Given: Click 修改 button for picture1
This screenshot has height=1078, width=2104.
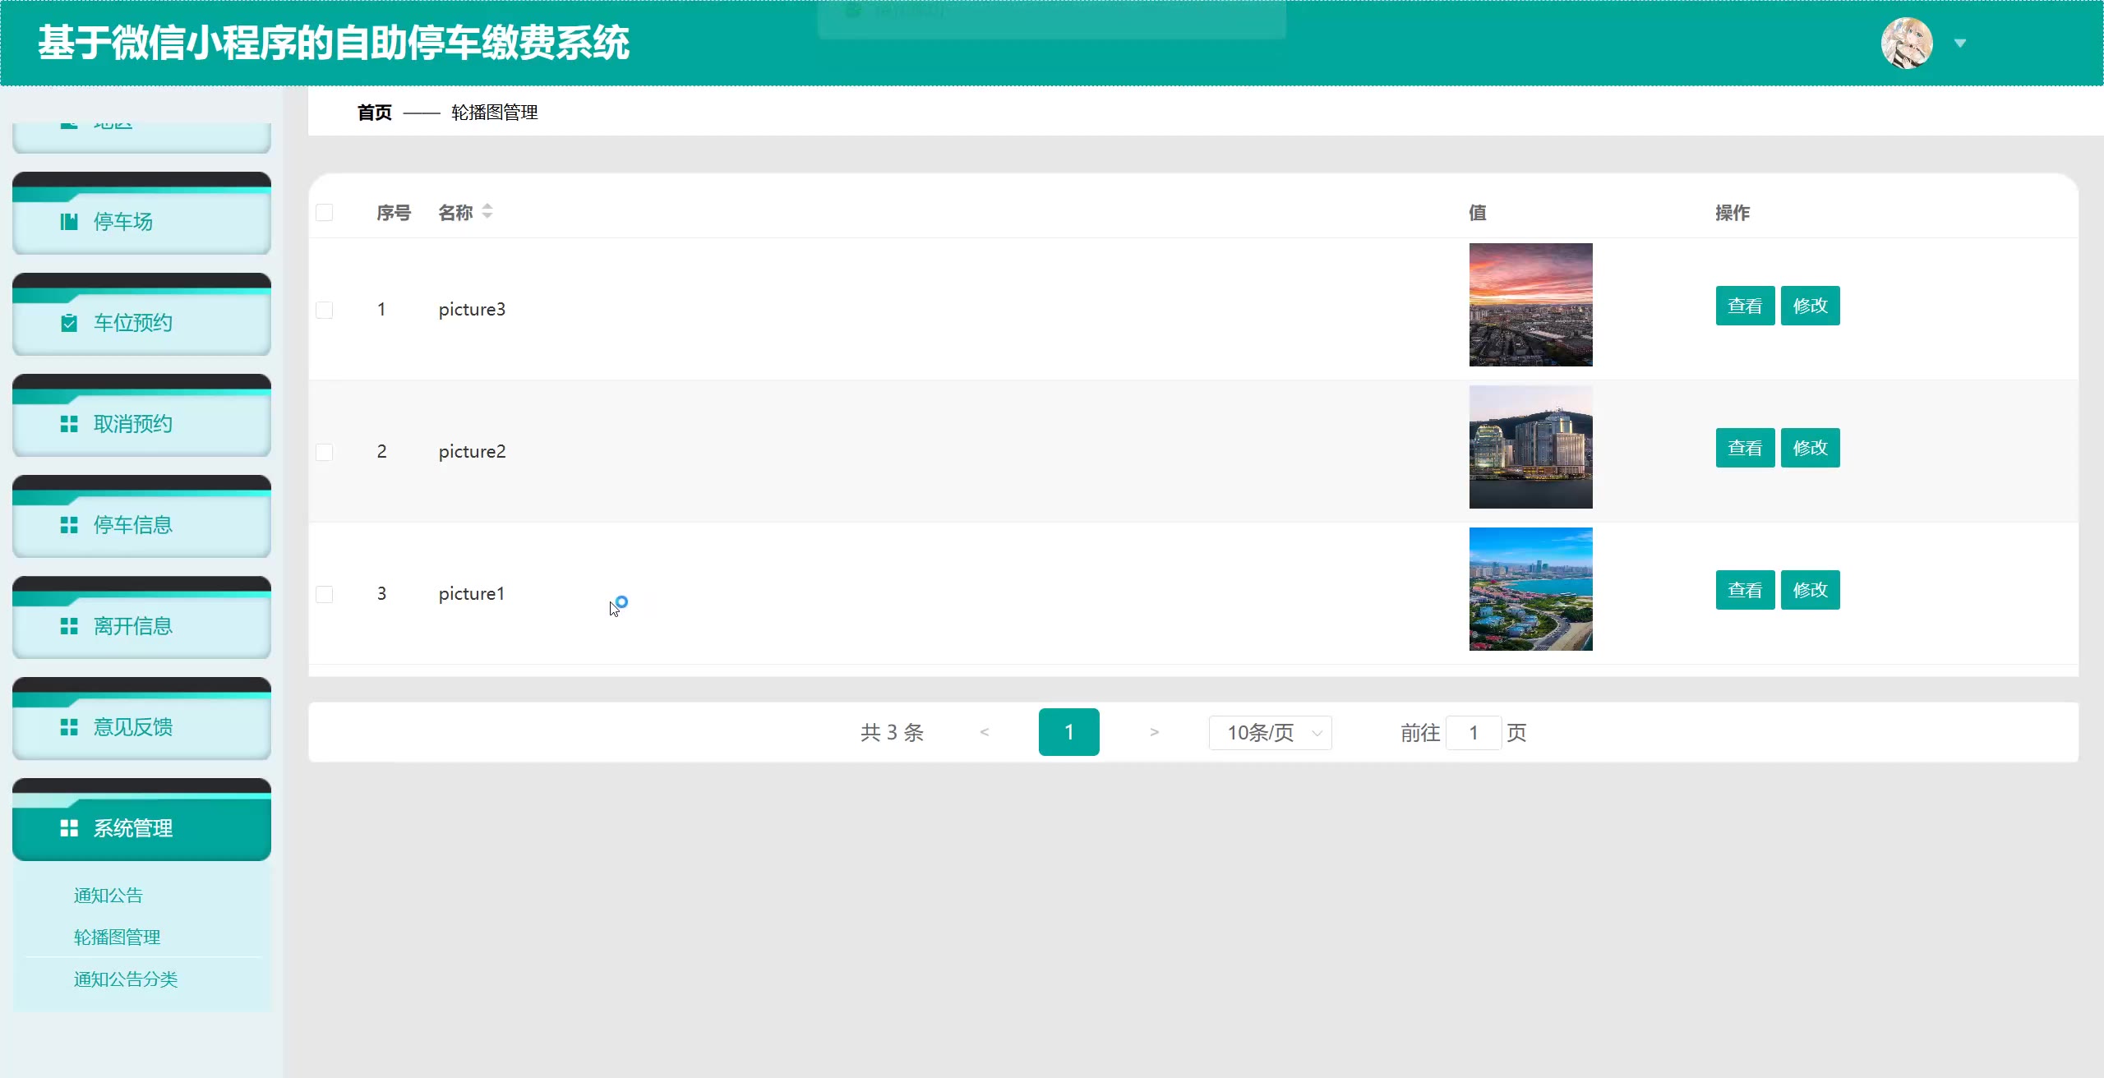Looking at the screenshot, I should click(1810, 590).
